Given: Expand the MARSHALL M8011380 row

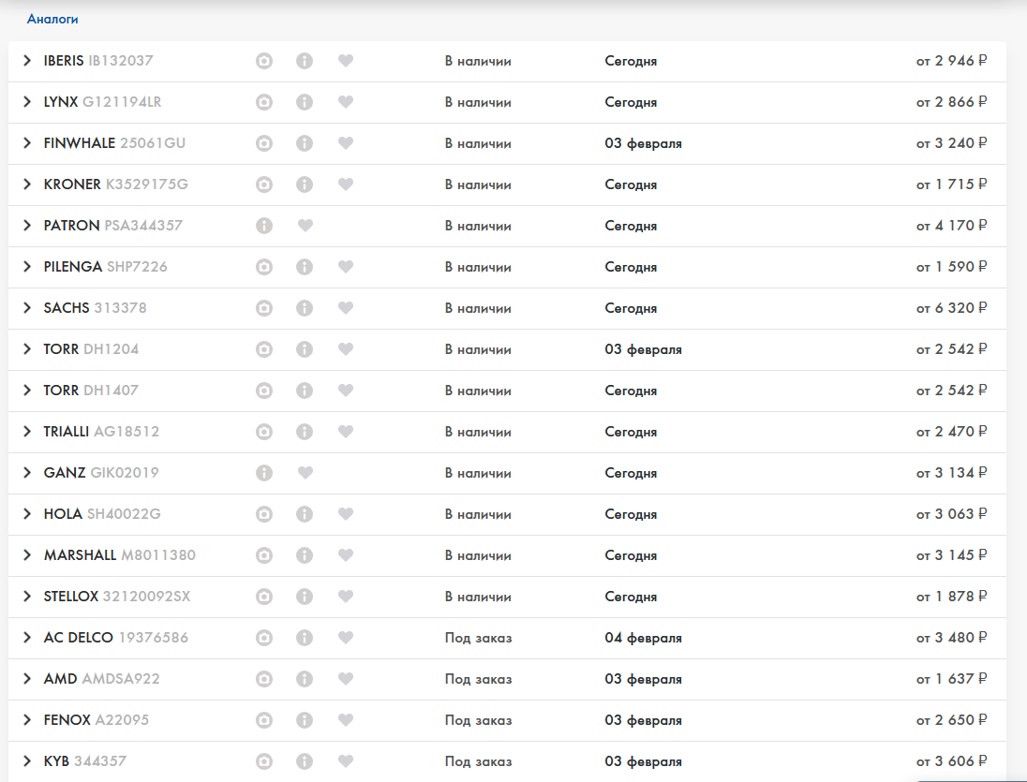Looking at the screenshot, I should [27, 555].
